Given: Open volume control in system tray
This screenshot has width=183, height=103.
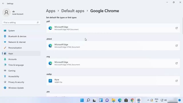Looking at the screenshot, I should [165, 100].
